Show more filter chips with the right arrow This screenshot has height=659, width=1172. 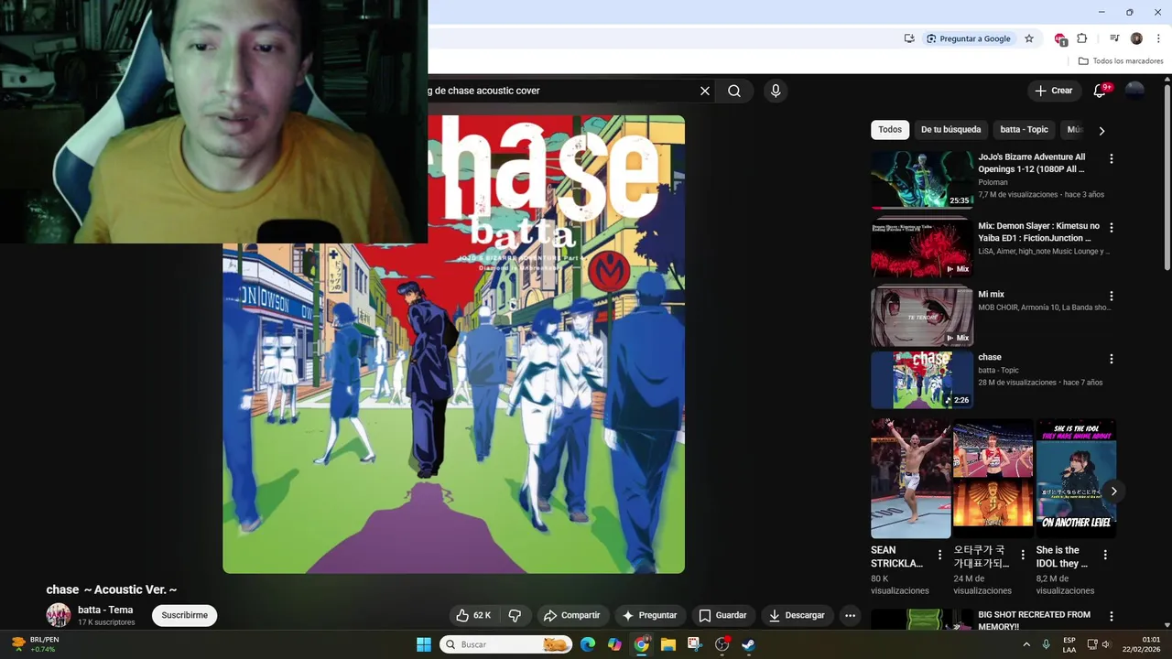[1101, 130]
